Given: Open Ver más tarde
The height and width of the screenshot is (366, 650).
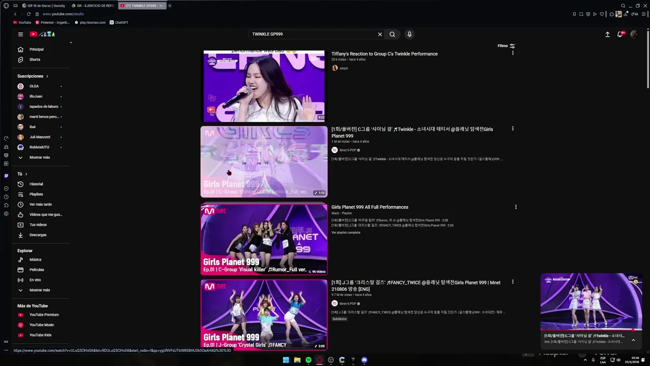Looking at the screenshot, I should [x=41, y=204].
